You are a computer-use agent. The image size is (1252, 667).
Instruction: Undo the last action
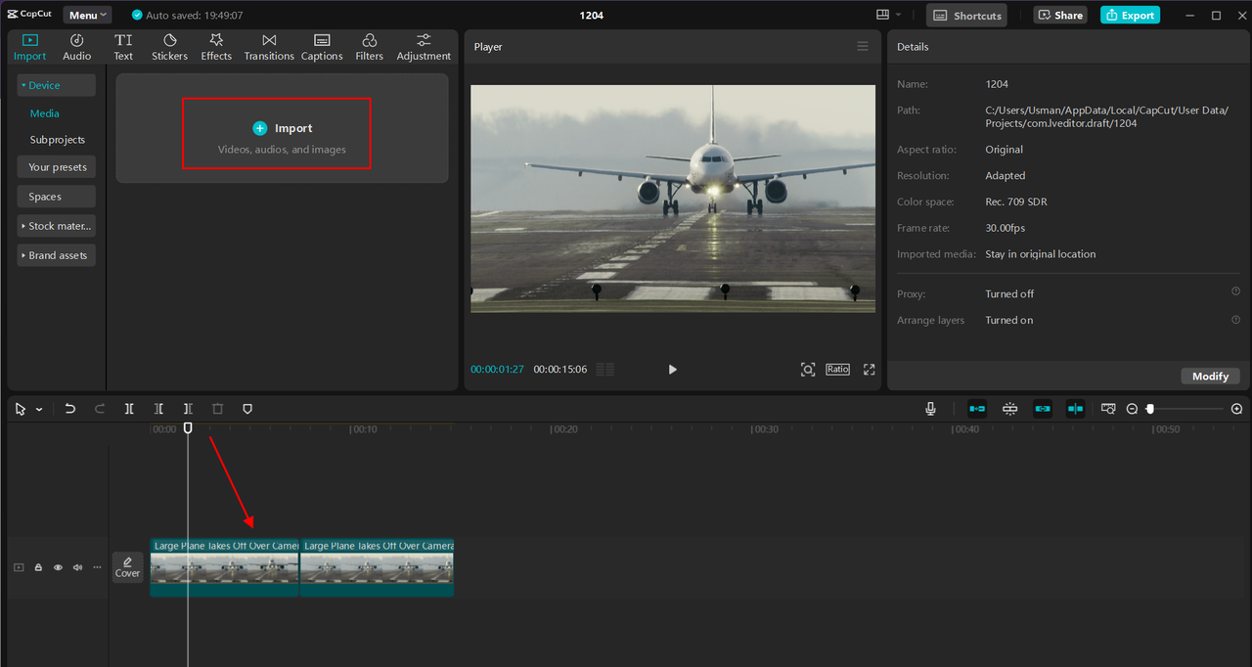click(x=70, y=409)
